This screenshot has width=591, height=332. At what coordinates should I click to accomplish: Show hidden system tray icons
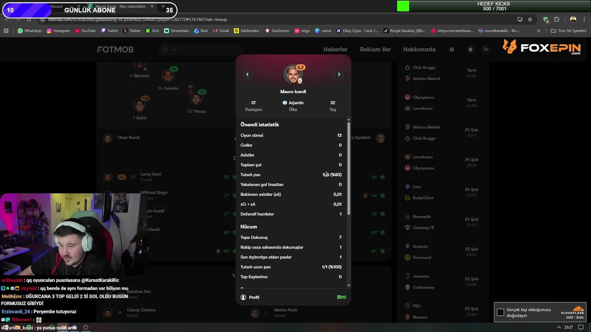click(x=559, y=327)
